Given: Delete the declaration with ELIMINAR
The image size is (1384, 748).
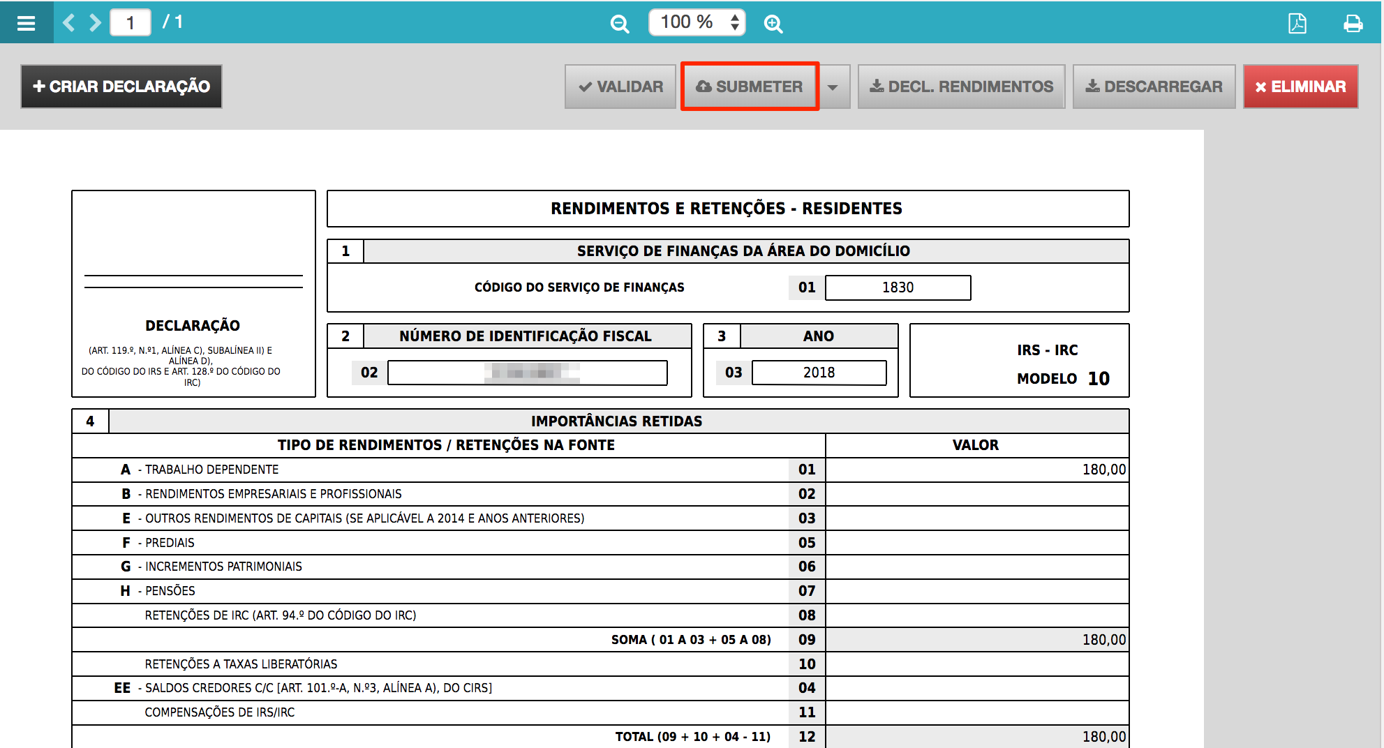Looking at the screenshot, I should tap(1300, 87).
